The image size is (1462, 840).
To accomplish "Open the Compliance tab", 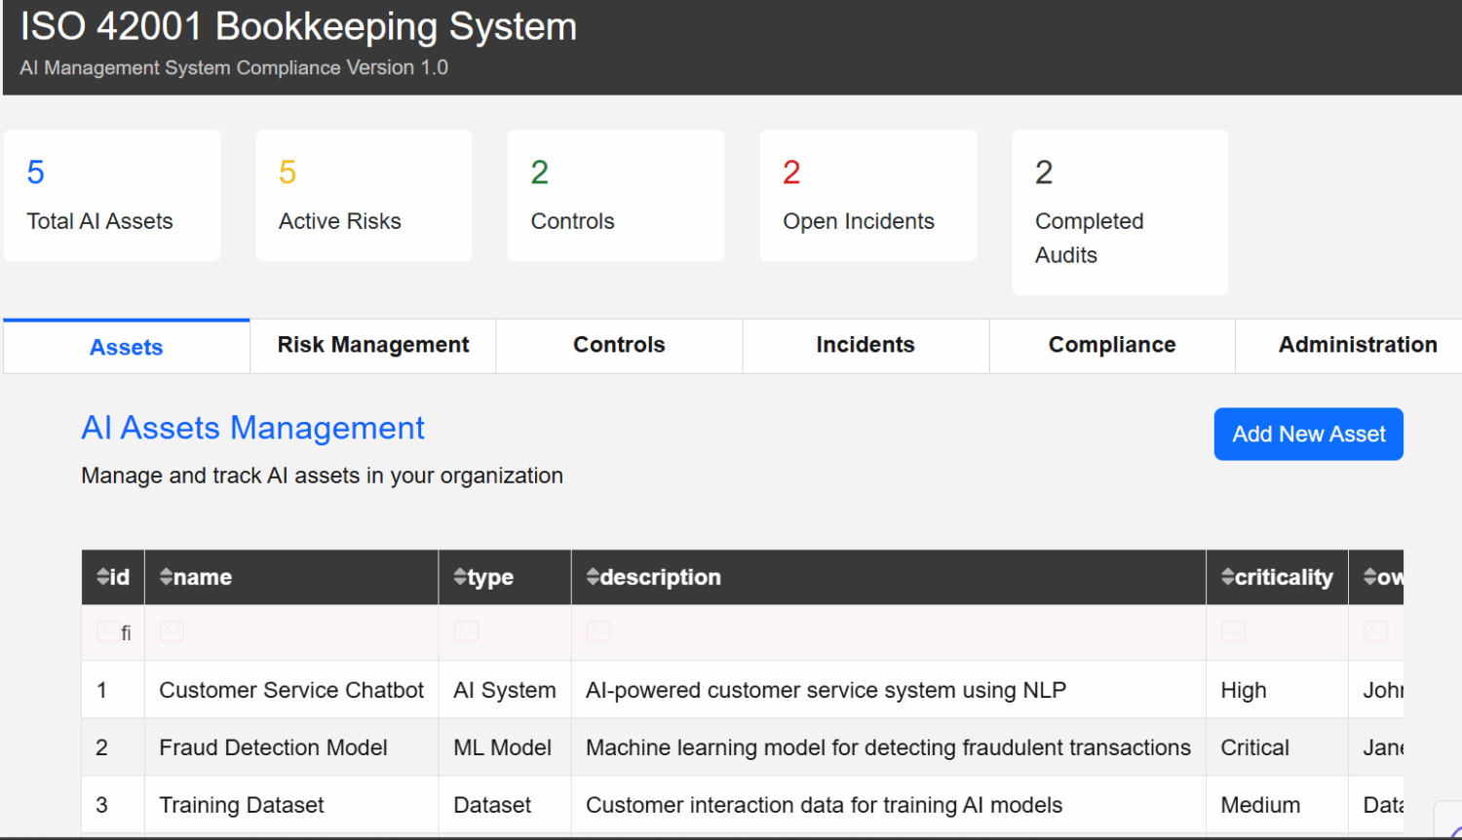I will [x=1112, y=345].
